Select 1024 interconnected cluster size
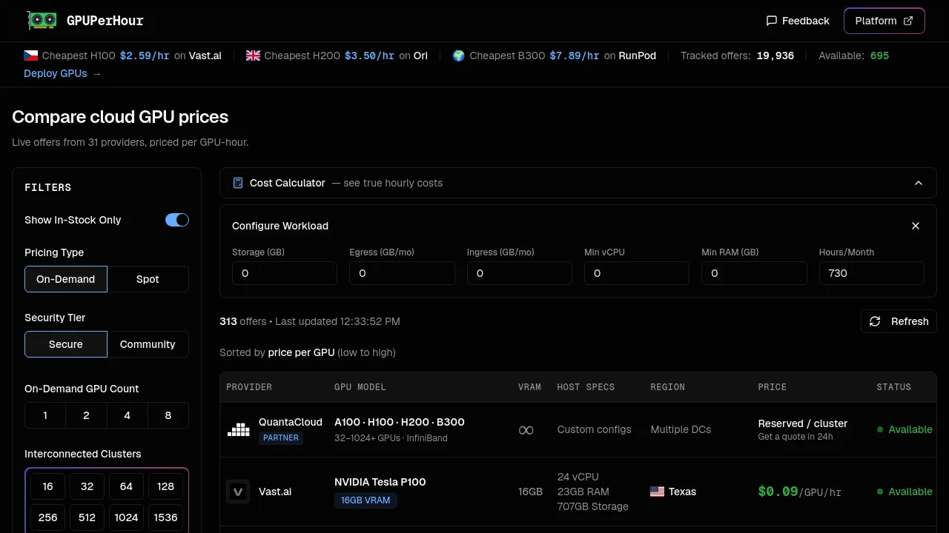 [x=126, y=517]
